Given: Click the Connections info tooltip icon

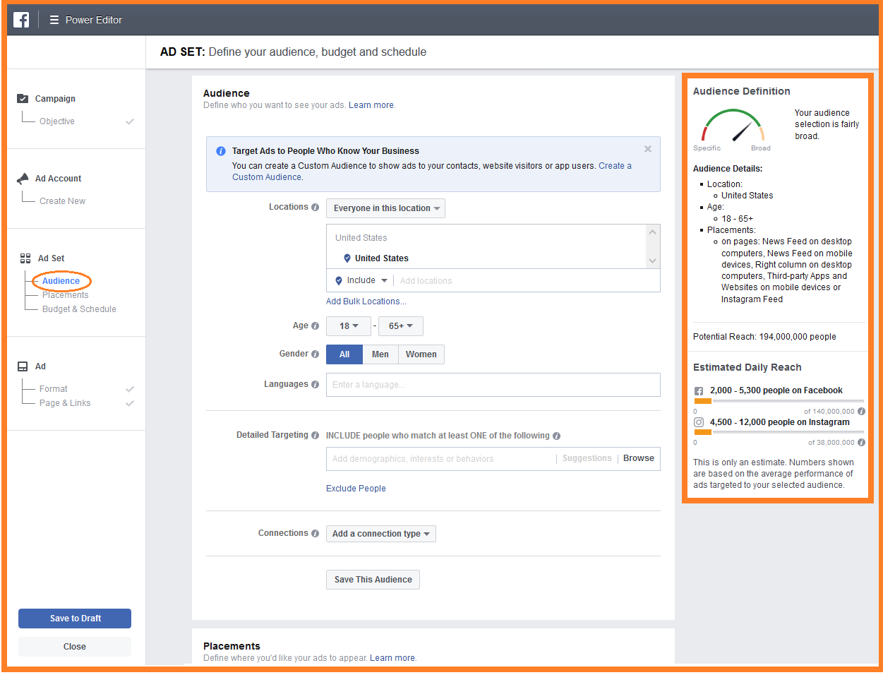Looking at the screenshot, I should pos(315,533).
